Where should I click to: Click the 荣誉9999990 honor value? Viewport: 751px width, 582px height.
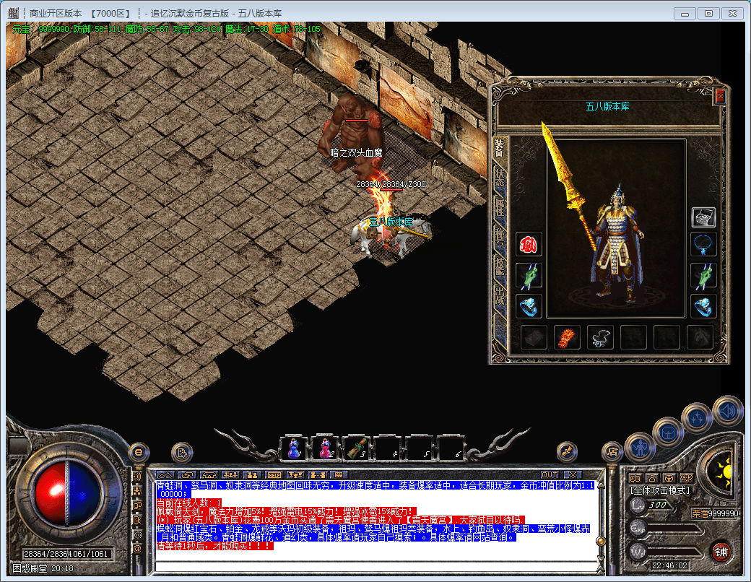[715, 513]
